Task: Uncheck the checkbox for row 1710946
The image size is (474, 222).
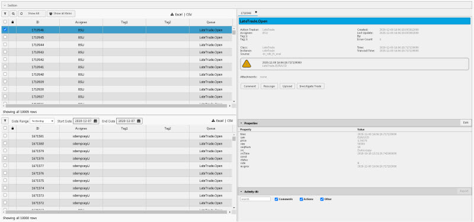Action: tap(5, 30)
